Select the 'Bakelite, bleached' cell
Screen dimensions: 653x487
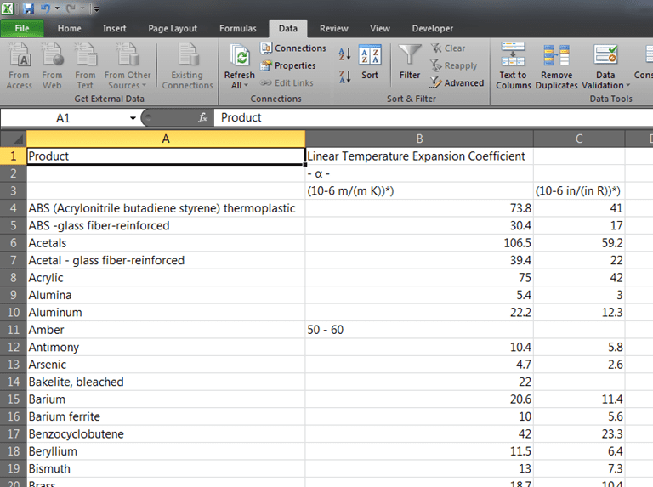(166, 382)
